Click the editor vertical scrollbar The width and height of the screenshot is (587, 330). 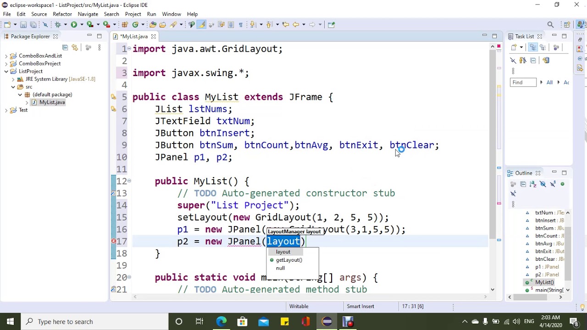pos(493,167)
